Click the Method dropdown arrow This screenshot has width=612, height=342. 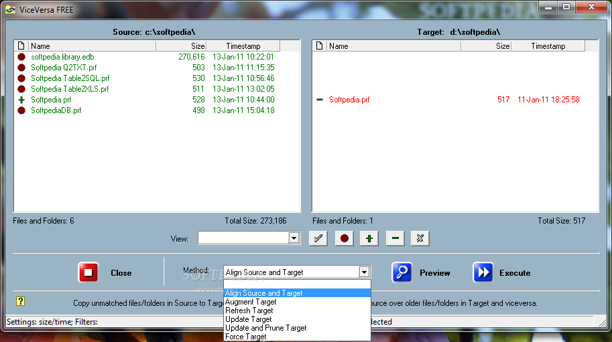click(364, 272)
